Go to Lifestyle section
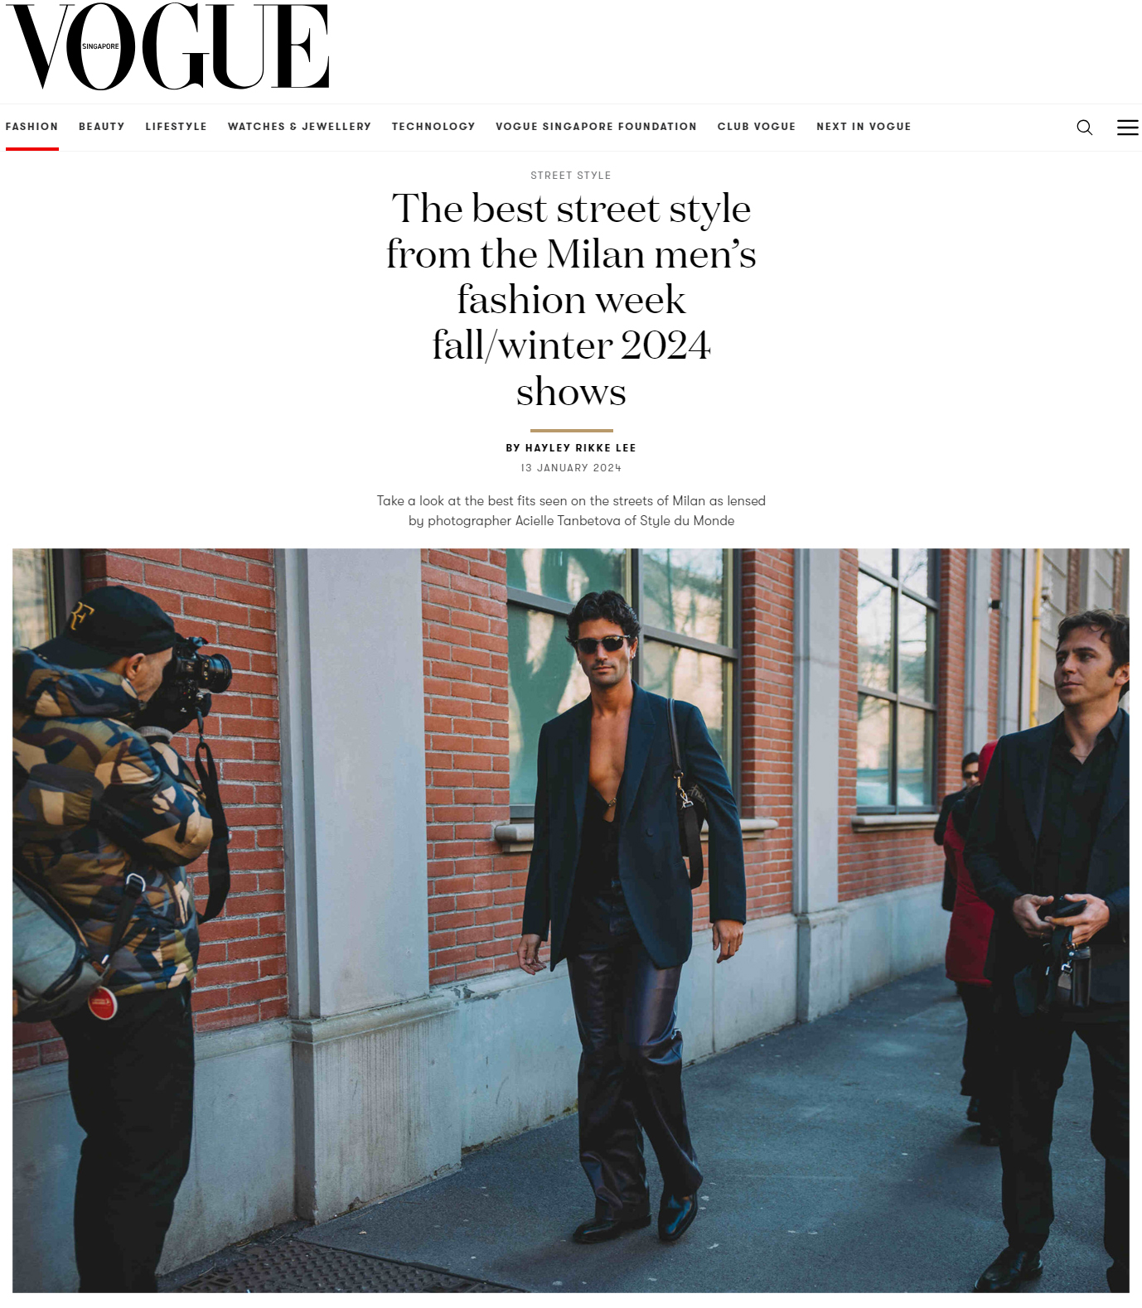 pyautogui.click(x=177, y=127)
